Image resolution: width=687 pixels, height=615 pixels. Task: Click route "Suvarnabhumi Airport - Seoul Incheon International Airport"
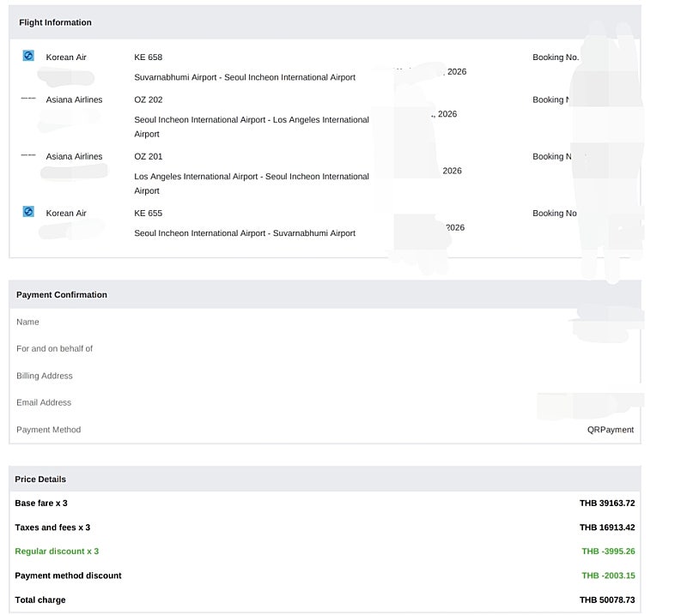[245, 77]
